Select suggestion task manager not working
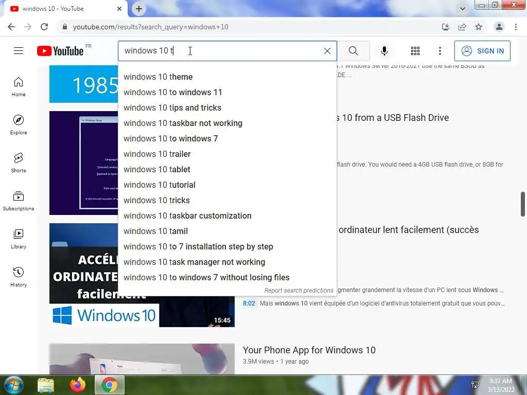 click(x=227, y=262)
